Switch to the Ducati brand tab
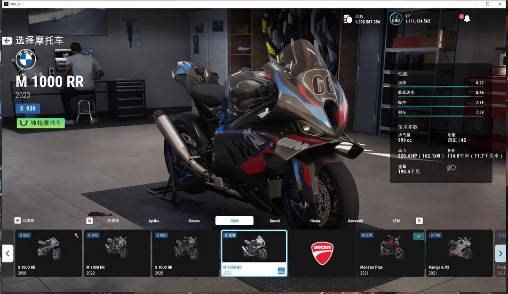 275,220
